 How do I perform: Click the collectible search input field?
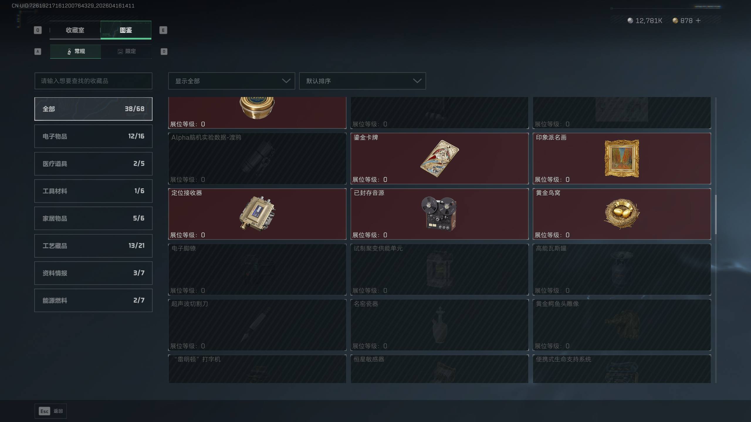[x=93, y=81]
